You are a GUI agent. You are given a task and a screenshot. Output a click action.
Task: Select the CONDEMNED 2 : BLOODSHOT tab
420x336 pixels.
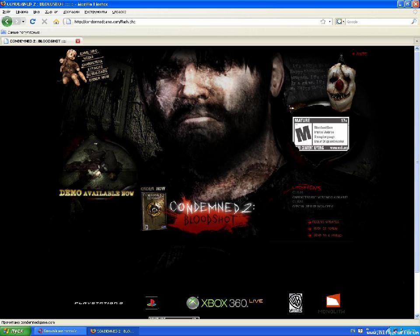point(42,41)
